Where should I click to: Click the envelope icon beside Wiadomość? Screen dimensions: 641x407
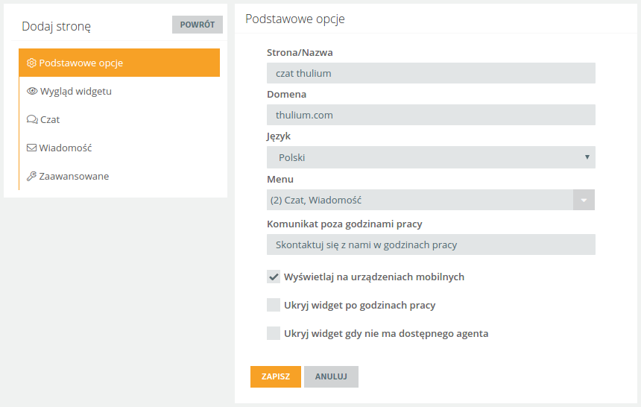(31, 148)
